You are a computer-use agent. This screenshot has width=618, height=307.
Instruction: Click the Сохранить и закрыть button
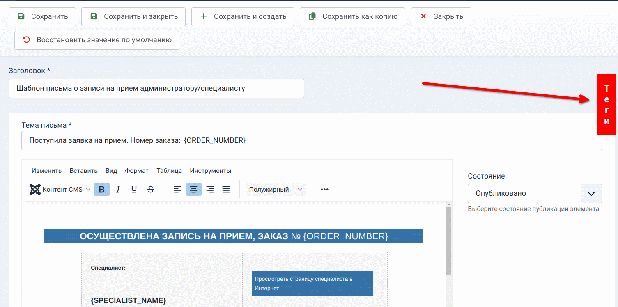133,17
